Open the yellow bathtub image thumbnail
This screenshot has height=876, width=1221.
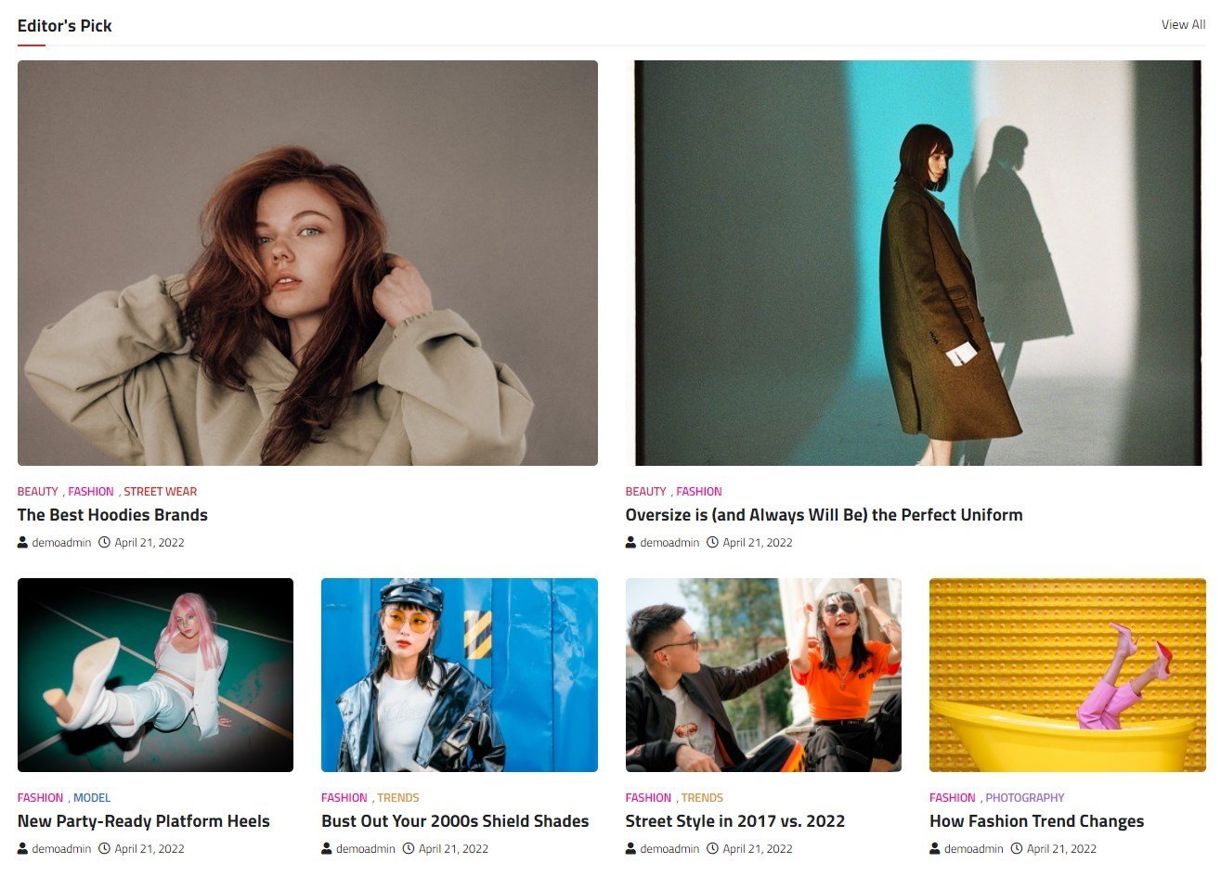tap(1068, 676)
